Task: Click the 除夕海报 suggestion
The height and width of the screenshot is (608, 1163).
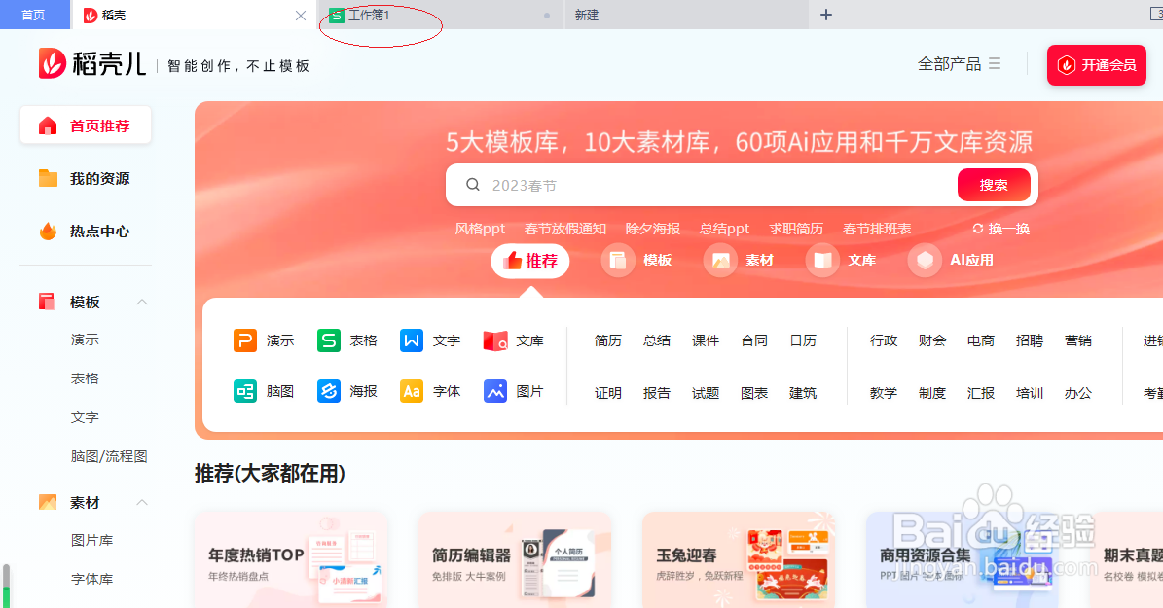Action: click(653, 229)
